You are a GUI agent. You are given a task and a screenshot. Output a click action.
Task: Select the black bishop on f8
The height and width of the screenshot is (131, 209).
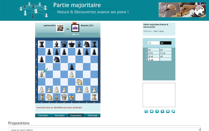(79, 44)
